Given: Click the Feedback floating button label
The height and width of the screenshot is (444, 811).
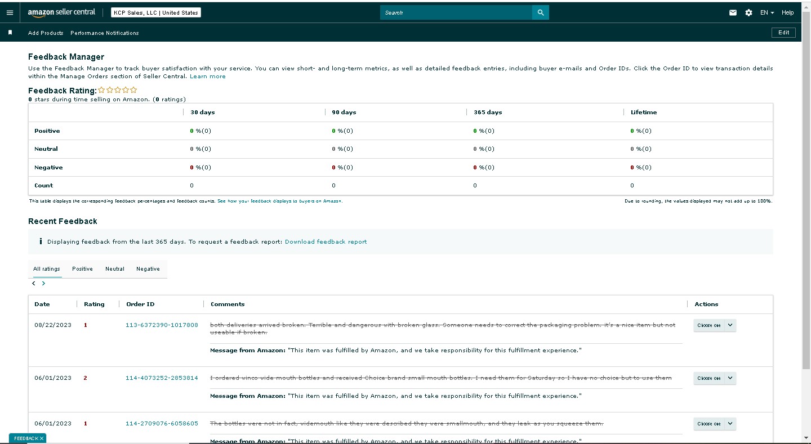Looking at the screenshot, I should (26, 438).
